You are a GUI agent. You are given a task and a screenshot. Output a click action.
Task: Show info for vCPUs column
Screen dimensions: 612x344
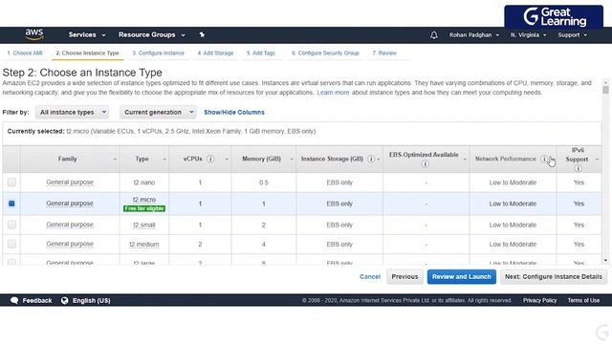[210, 159]
